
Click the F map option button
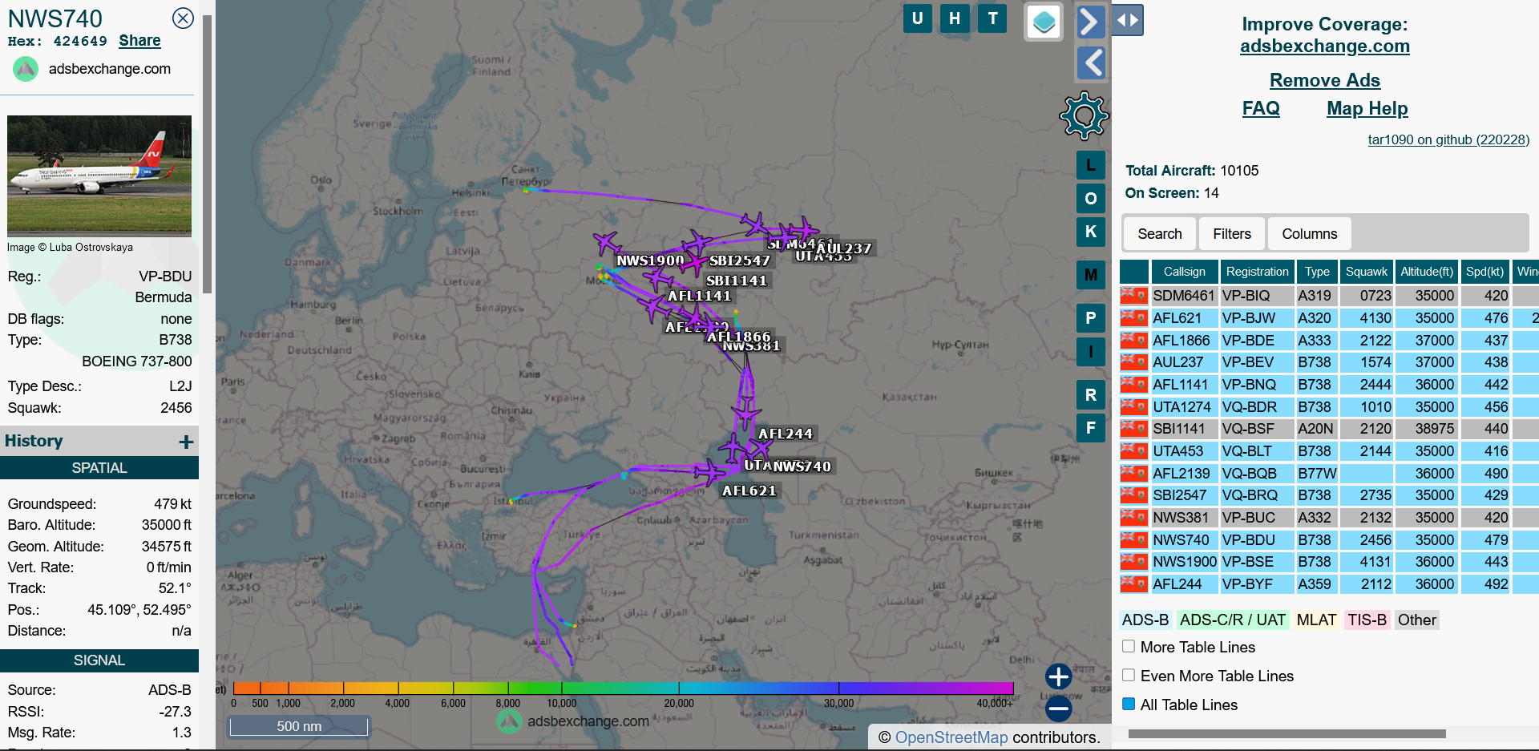click(x=1090, y=428)
